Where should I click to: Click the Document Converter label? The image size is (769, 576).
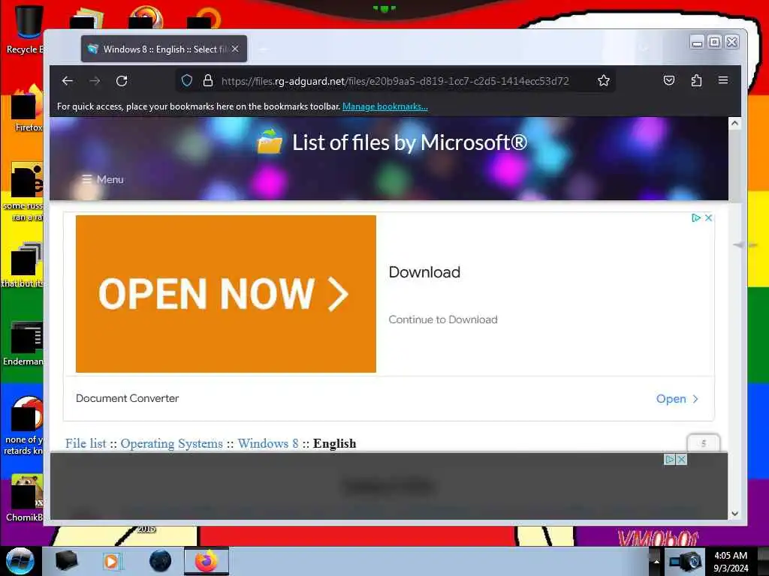coord(127,398)
